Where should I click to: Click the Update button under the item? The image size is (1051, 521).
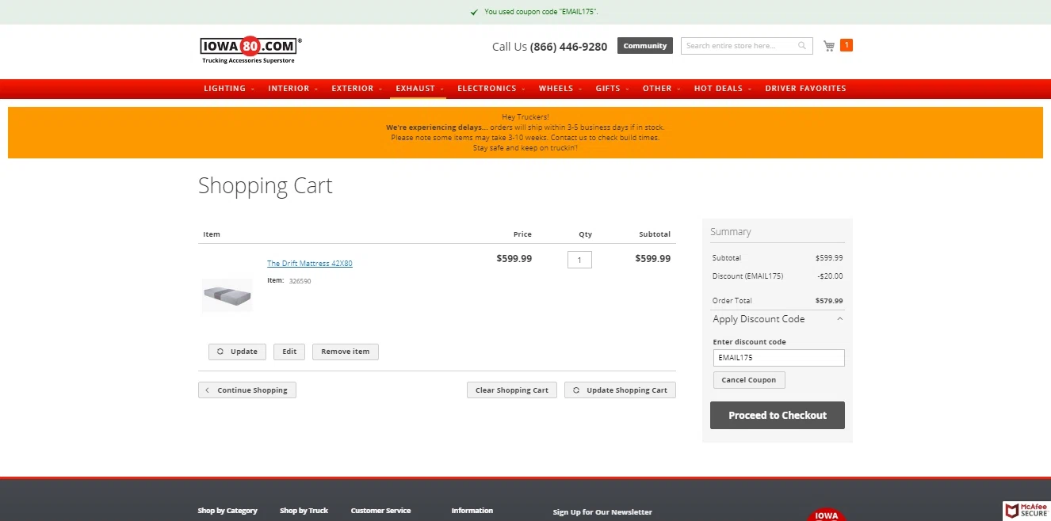237,352
